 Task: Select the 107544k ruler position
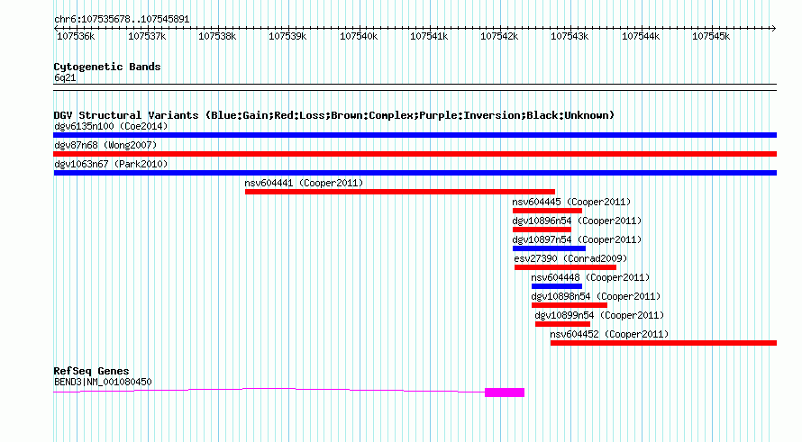[x=641, y=36]
